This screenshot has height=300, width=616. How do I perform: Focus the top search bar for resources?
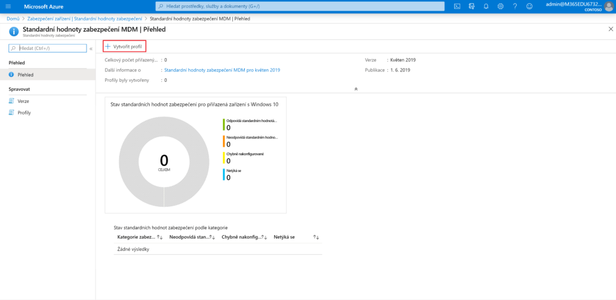click(300, 6)
